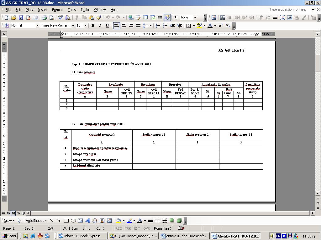Viewport: 321px width, 240px height.
Task: Expand the Undo history dropdown arrow
Action: [113, 18]
